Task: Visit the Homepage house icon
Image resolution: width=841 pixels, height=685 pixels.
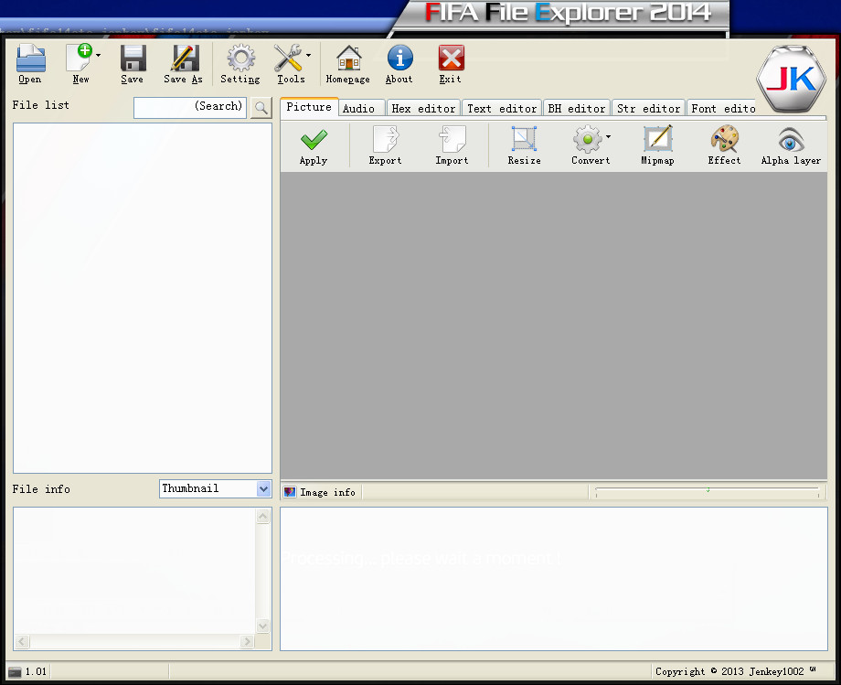Action: click(x=348, y=58)
